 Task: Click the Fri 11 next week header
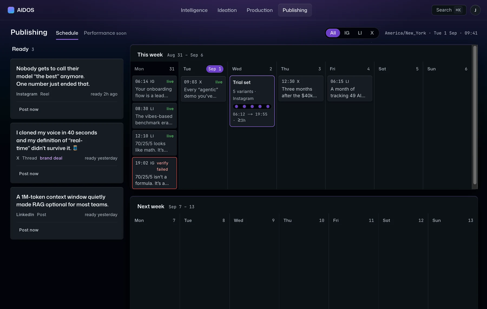click(x=353, y=220)
